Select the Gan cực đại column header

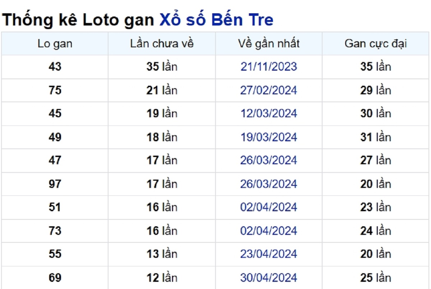[376, 44]
